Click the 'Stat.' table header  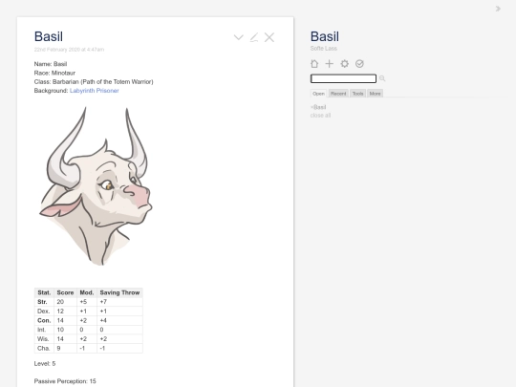pos(44,292)
